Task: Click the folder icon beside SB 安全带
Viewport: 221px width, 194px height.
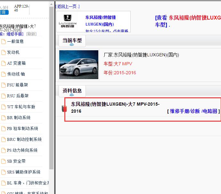Action: [x=4, y=161]
